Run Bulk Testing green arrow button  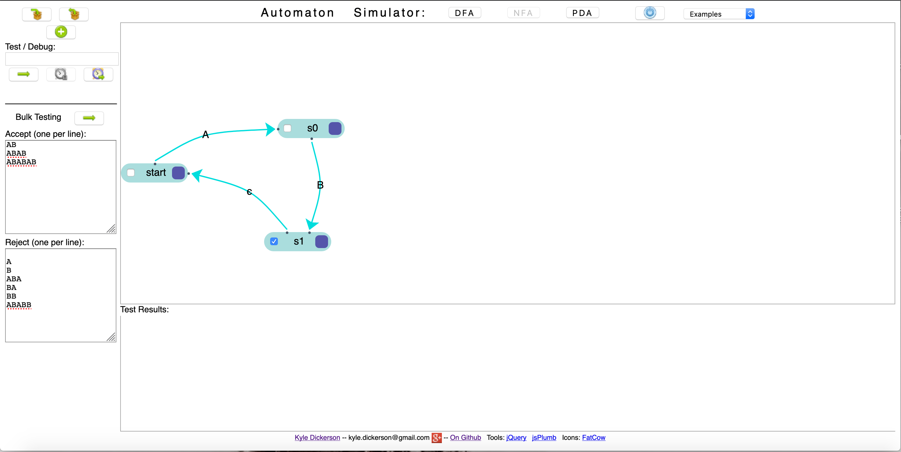click(89, 118)
